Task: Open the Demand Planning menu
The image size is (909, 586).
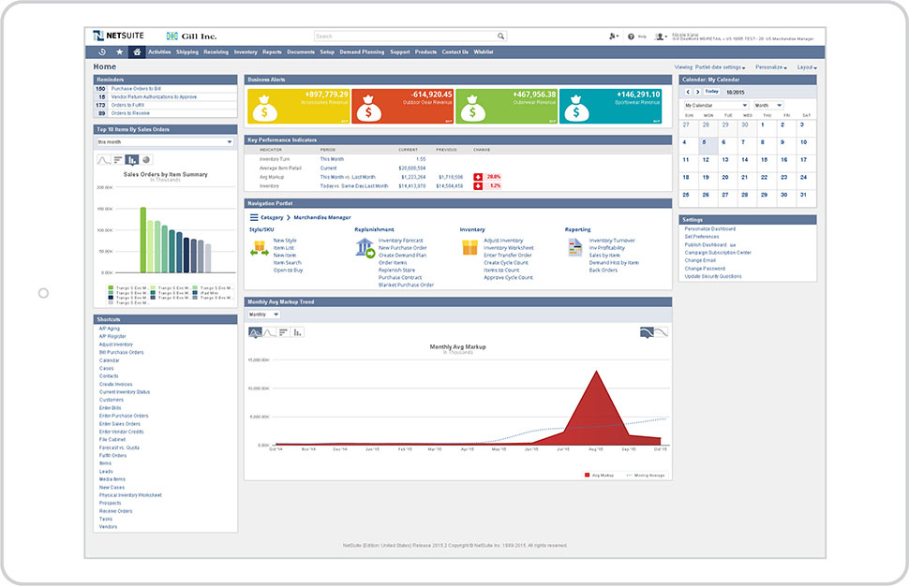Action: 362,52
